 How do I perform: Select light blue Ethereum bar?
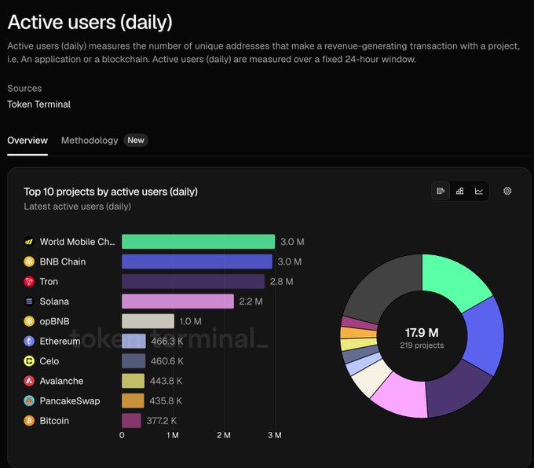133,341
